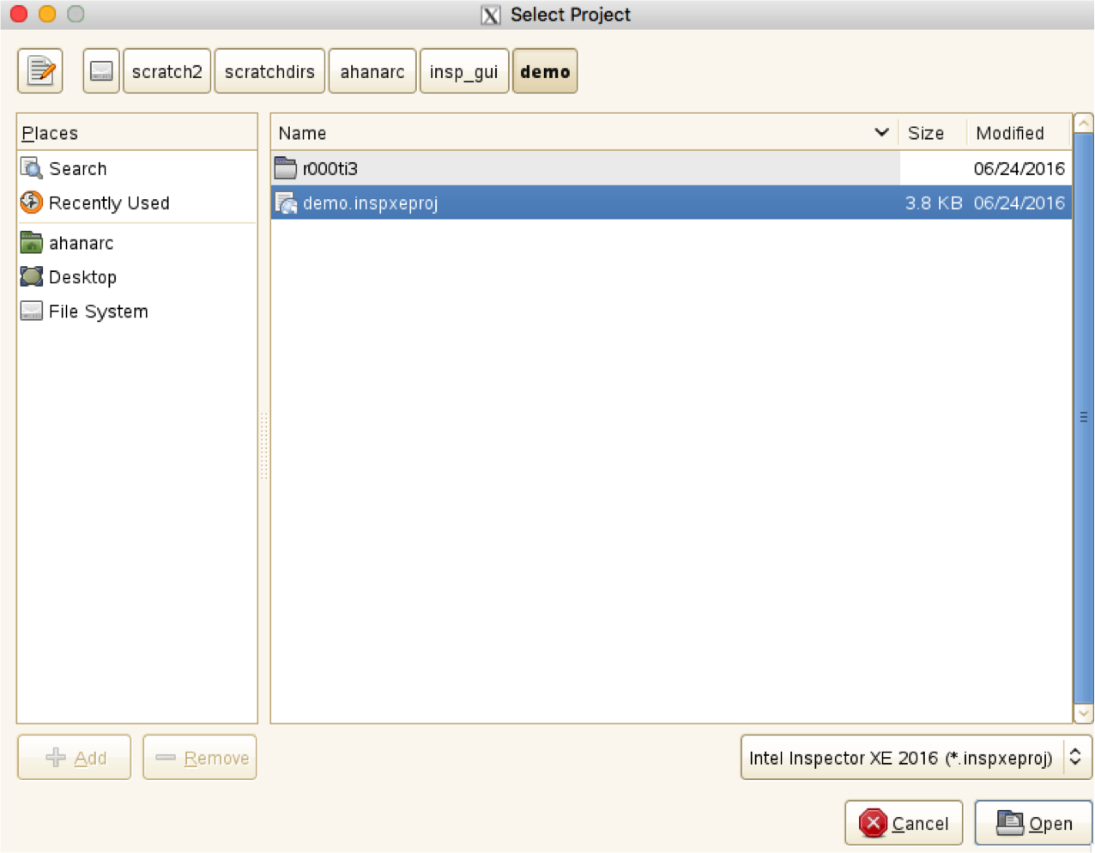Click the type-a-location pencil icon
Screen dimensions: 1095x853
pos(39,71)
